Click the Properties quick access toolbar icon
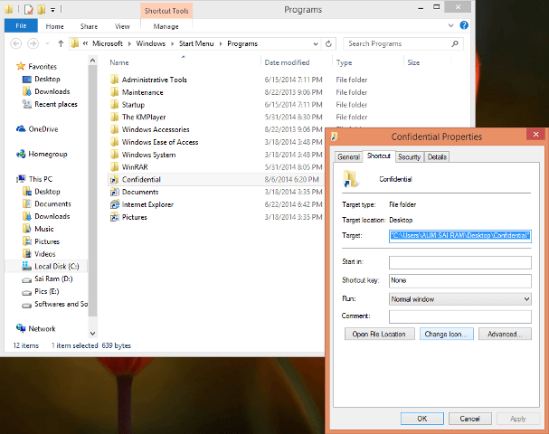This screenshot has height=434, width=549. pyautogui.click(x=28, y=9)
